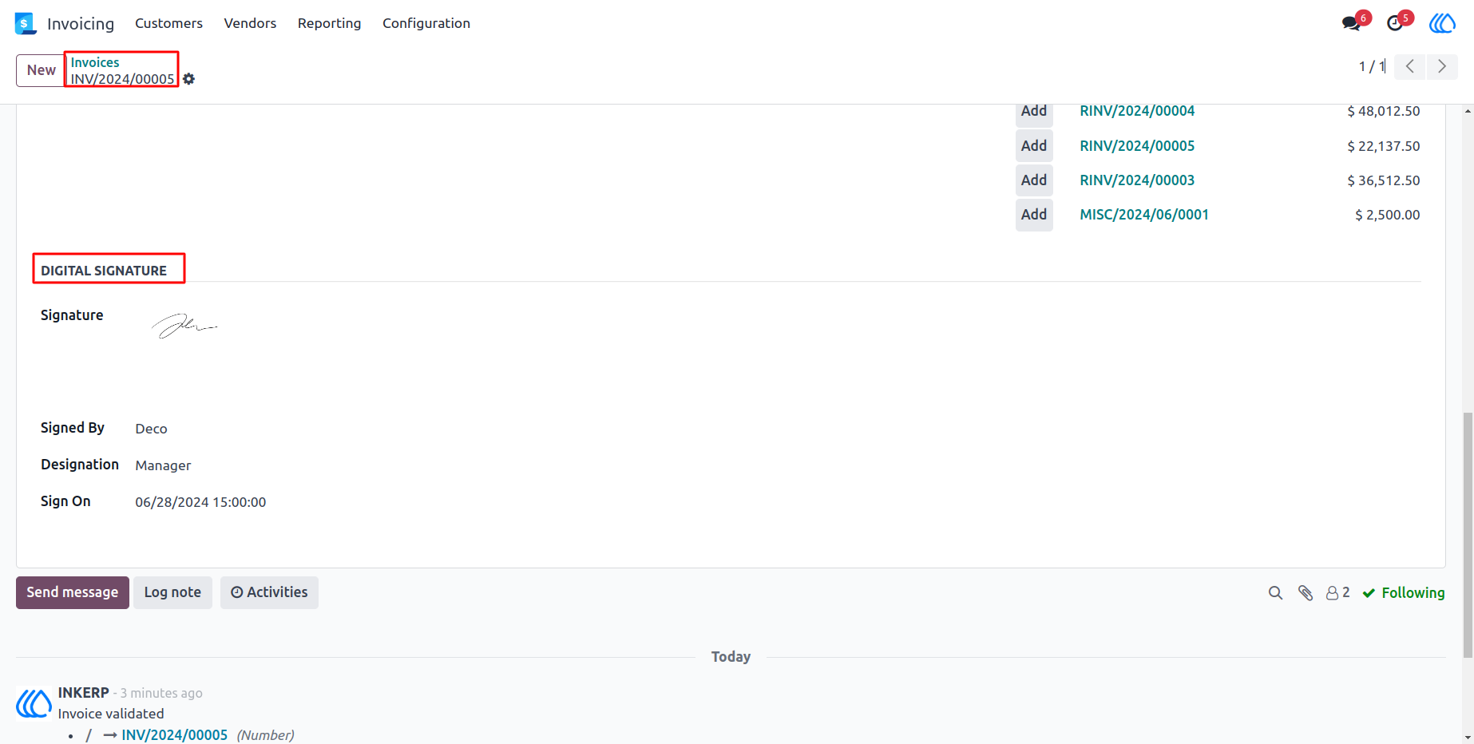Viewport: 1474px width, 744px height.
Task: Open the Vendors menu
Action: tap(250, 23)
